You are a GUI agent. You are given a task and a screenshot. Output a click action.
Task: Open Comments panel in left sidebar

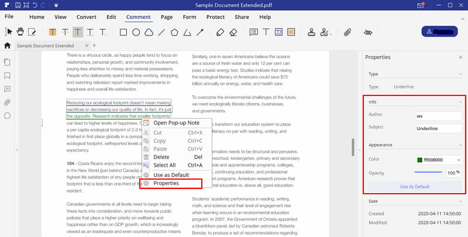pos(7,89)
